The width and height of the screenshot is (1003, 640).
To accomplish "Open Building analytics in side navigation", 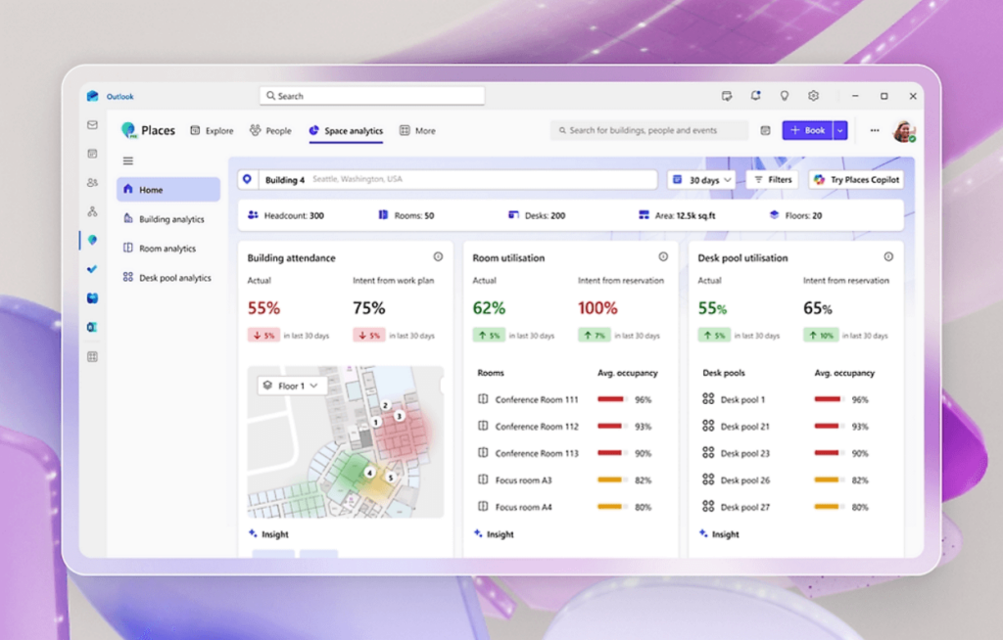I will [x=168, y=218].
